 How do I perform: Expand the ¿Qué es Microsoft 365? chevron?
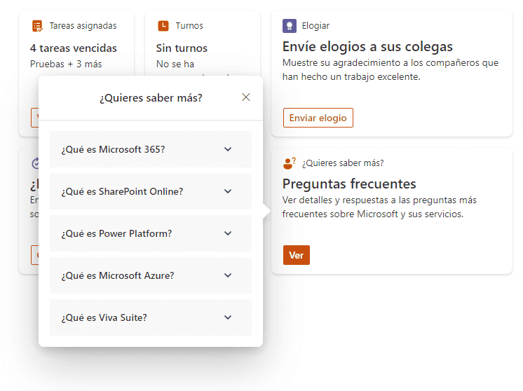(228, 149)
